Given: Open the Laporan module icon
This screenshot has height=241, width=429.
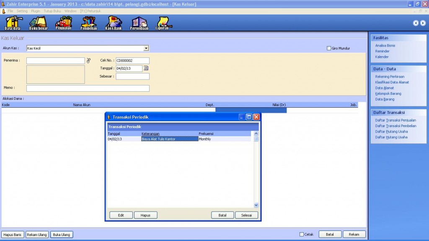Looking at the screenshot, I should coord(163,23).
